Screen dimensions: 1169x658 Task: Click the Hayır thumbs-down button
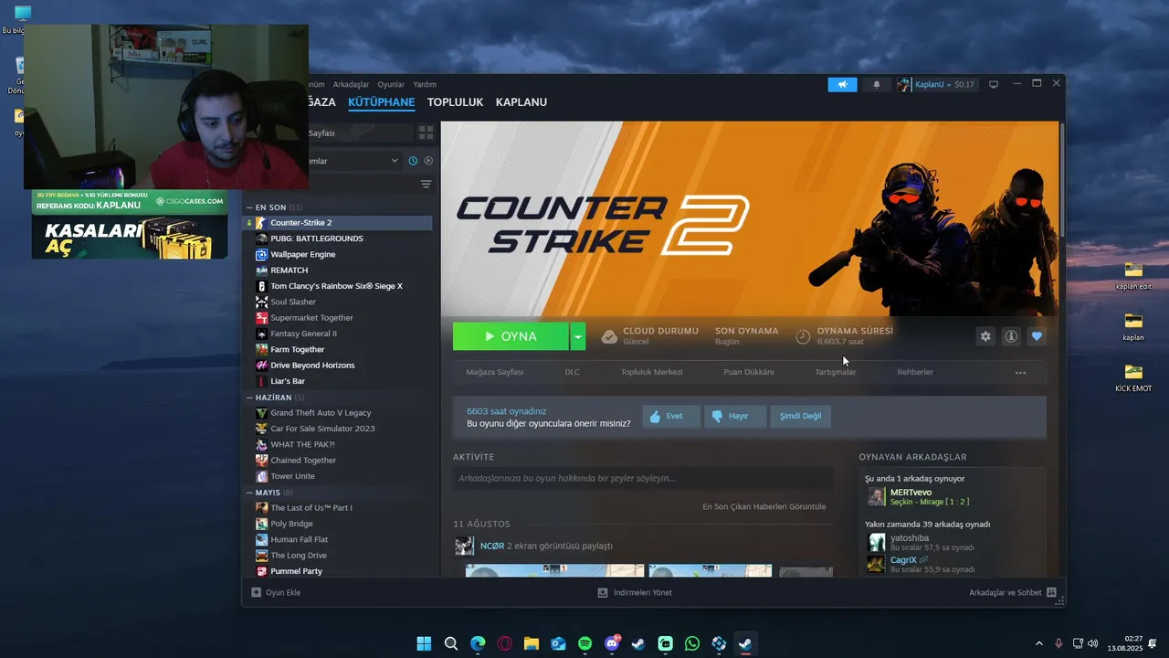pos(735,416)
